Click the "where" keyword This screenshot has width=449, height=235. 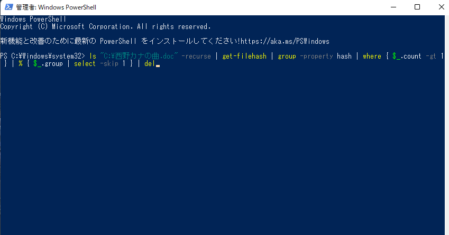(372, 56)
